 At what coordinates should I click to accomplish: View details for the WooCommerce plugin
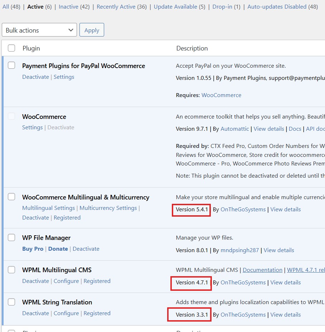(269, 129)
